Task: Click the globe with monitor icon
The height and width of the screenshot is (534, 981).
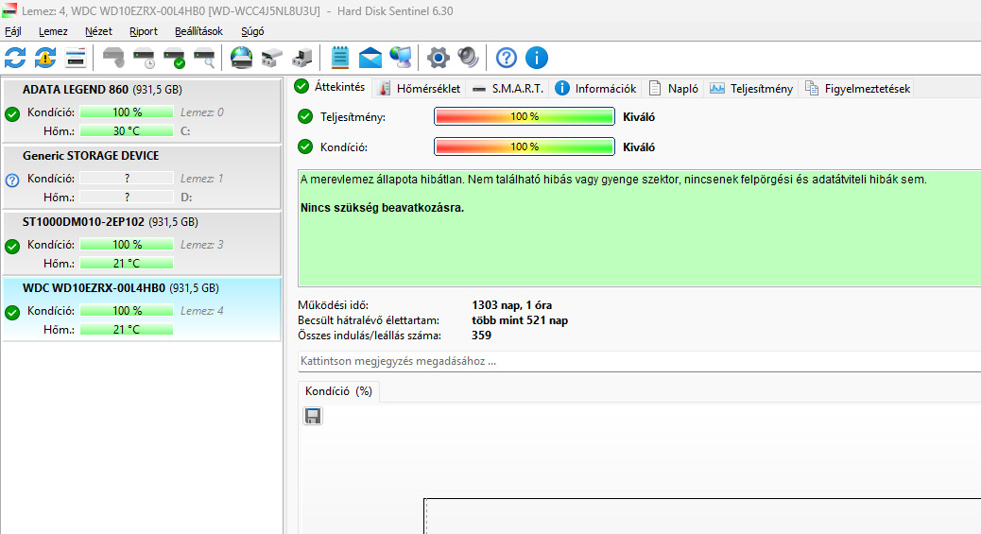Action: [x=401, y=58]
